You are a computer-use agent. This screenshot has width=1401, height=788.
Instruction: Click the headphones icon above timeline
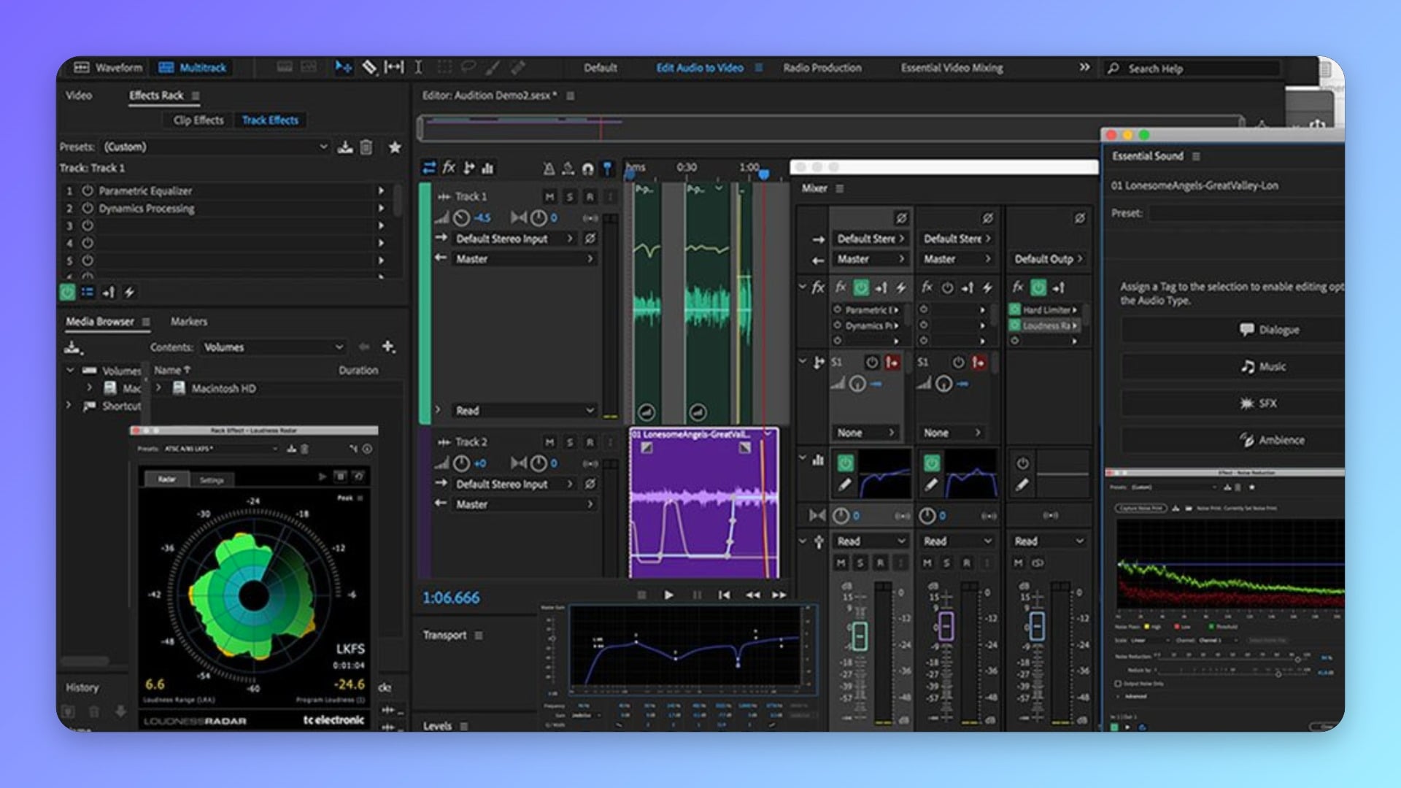(x=587, y=169)
